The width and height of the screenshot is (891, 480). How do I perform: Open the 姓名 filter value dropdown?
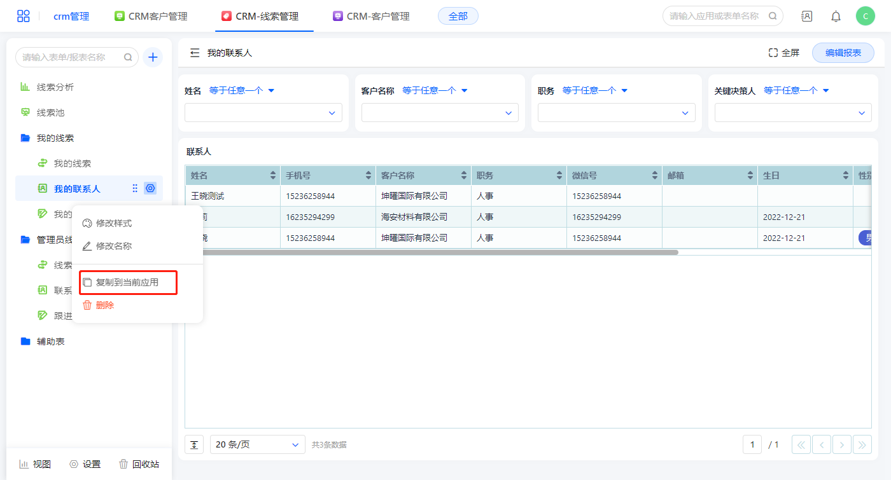[x=263, y=113]
